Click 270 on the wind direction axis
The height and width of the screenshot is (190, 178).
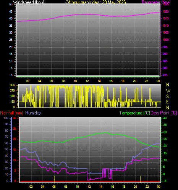pyautogui.click(x=12, y=90)
